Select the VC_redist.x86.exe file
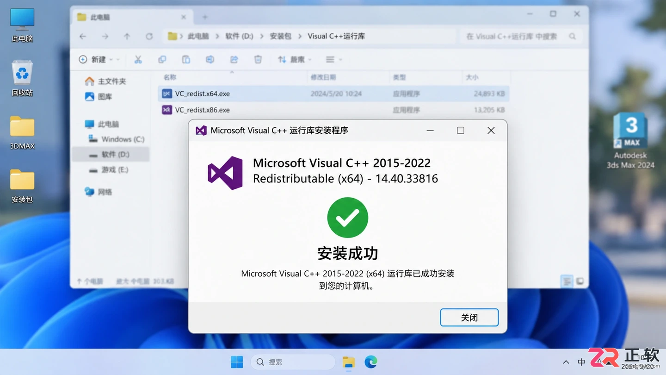 point(333,110)
